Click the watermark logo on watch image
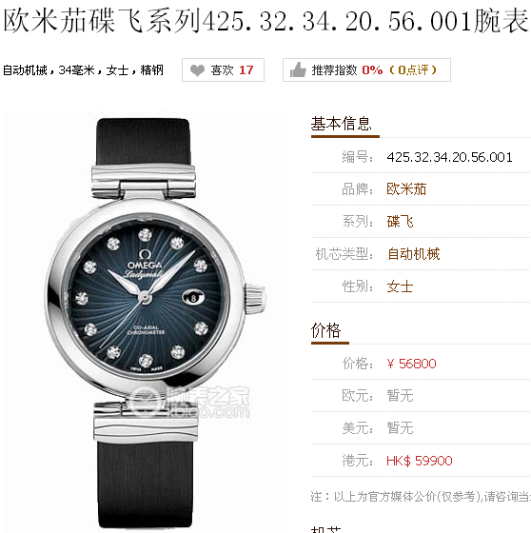This screenshot has width=531, height=533. coord(190,403)
